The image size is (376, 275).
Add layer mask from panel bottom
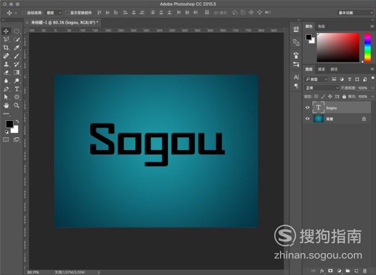[x=330, y=271]
